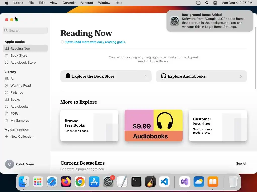The height and width of the screenshot is (192, 257).
Task: Open App Store from the dock
Action: tap(94, 182)
